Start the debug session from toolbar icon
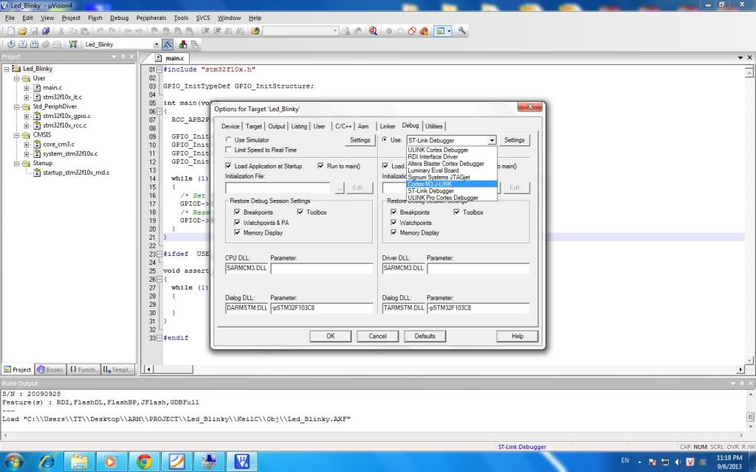Screen dimensions: 756x472 click(x=373, y=31)
